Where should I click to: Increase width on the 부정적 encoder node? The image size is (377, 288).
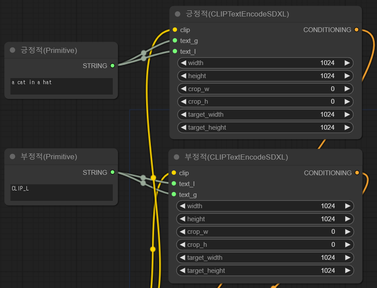(x=347, y=206)
